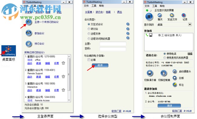Click the 主题 input field

pyautogui.click(x=113, y=44)
